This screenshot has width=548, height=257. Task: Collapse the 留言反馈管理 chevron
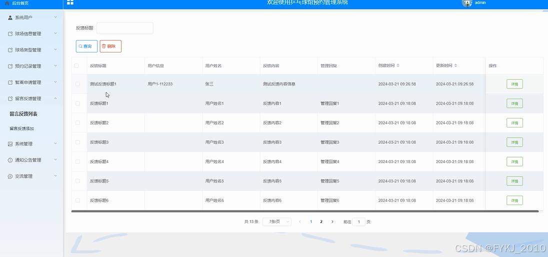(55, 98)
